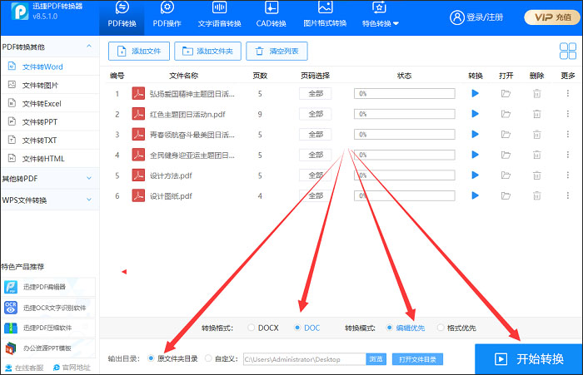Convert the 设计图纸.pdf file
583x375 pixels.
(x=475, y=195)
